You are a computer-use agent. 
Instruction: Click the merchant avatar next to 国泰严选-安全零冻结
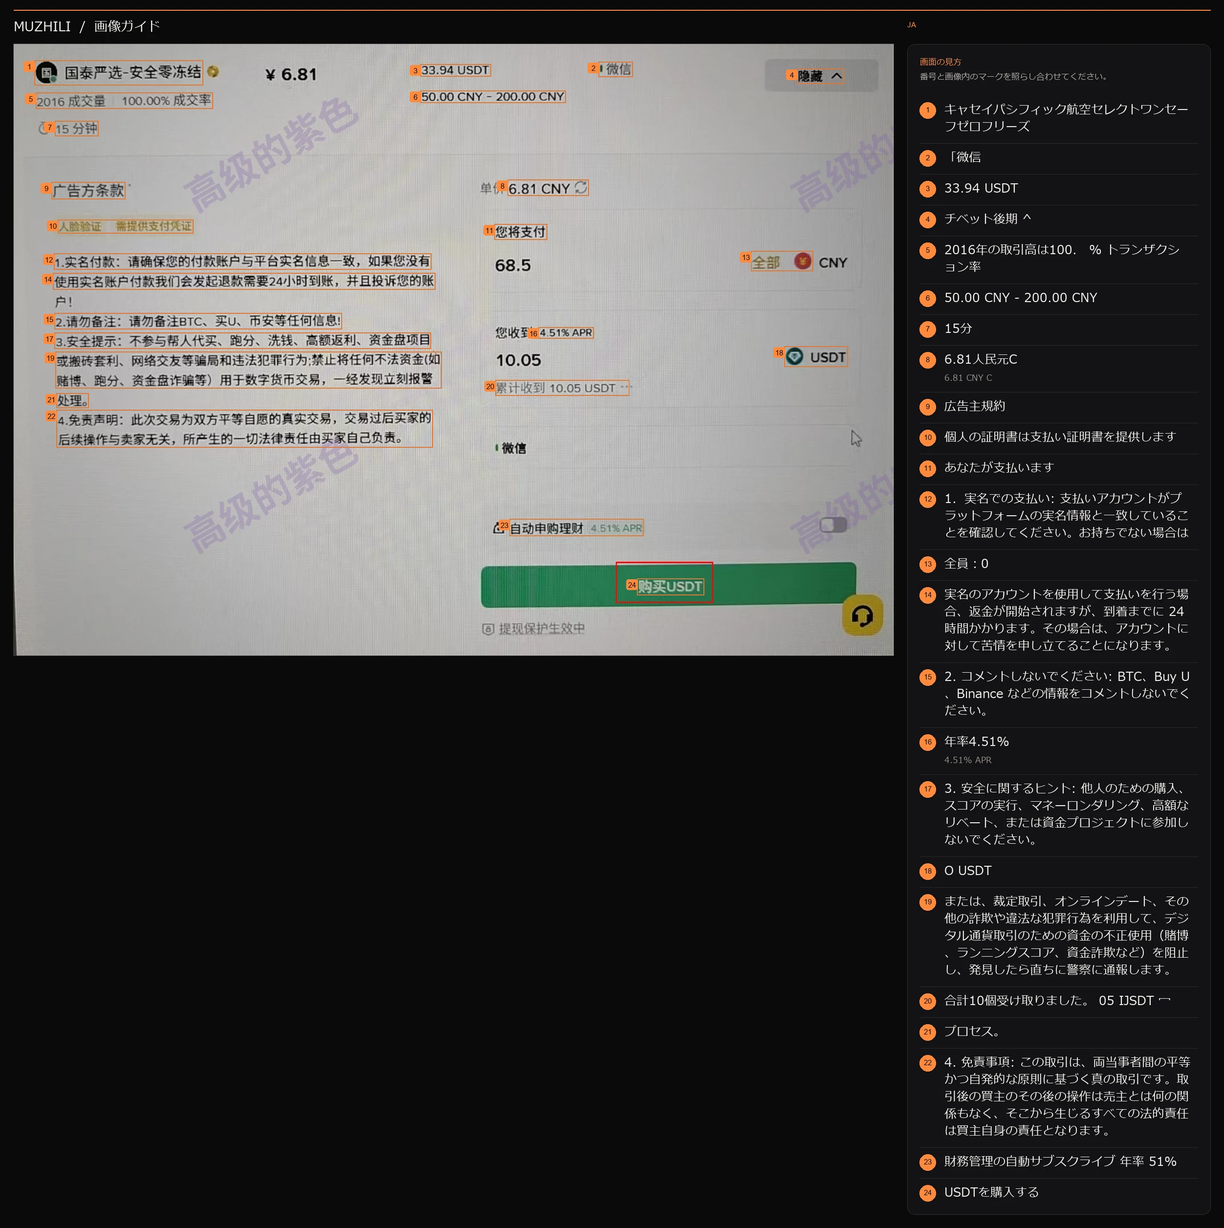click(46, 72)
